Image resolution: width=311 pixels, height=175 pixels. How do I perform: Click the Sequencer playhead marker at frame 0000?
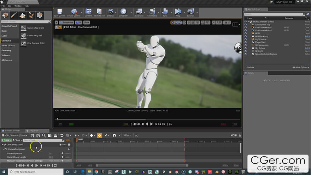click(x=77, y=140)
